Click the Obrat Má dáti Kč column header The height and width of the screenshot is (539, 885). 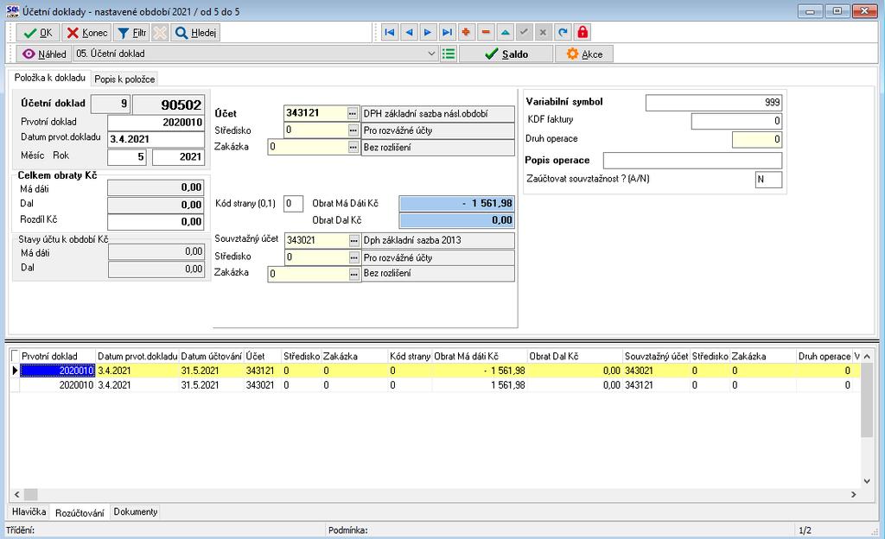coord(479,357)
